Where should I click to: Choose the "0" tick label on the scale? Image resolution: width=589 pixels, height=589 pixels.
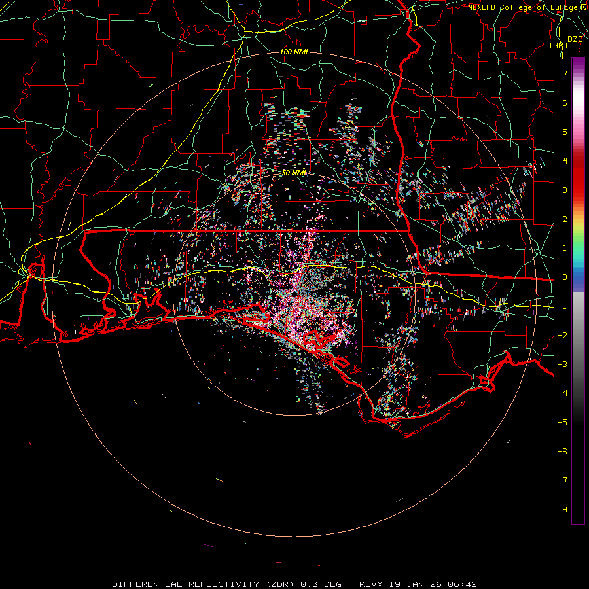click(565, 277)
